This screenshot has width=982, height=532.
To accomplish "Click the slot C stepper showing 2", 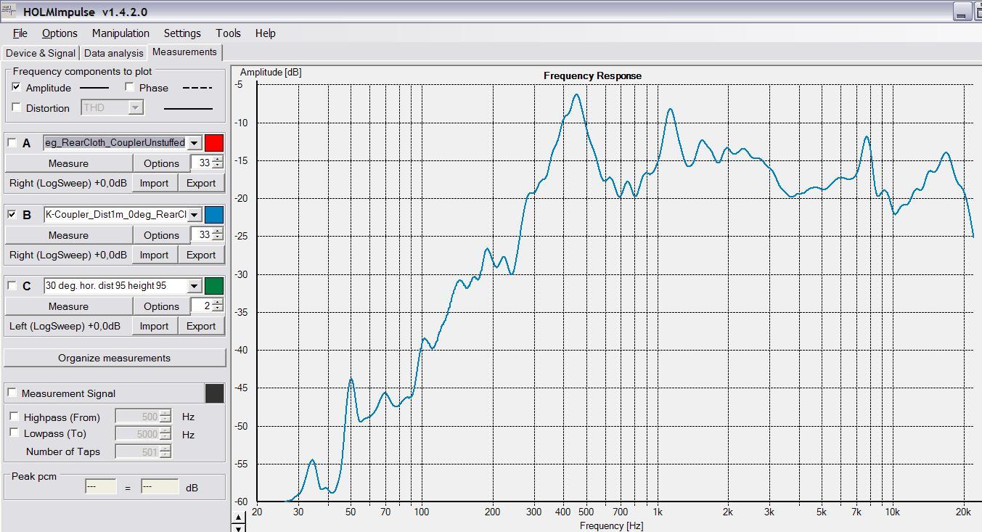I will coord(207,306).
